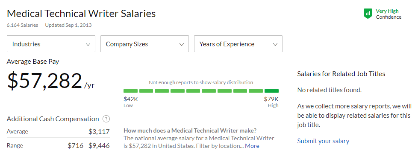Click the Company Sizes dropdown chevron arrow

click(182, 44)
